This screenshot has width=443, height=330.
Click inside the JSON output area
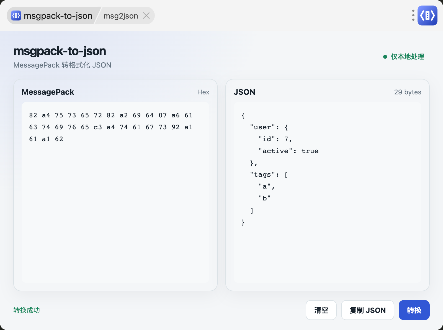pyautogui.click(x=328, y=192)
